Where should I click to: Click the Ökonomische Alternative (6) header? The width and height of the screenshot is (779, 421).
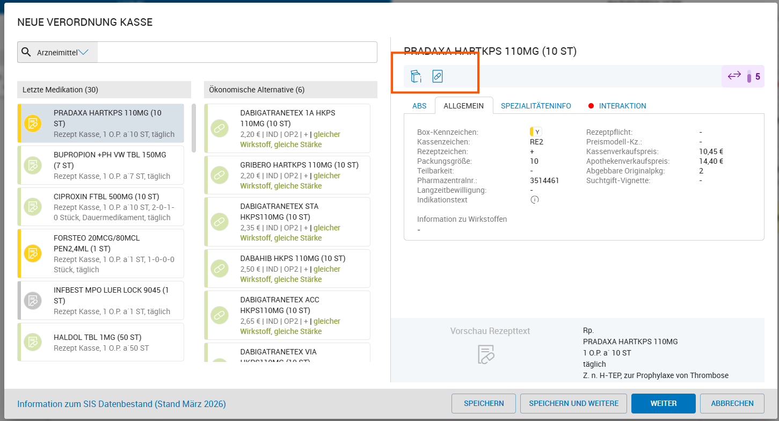point(290,90)
